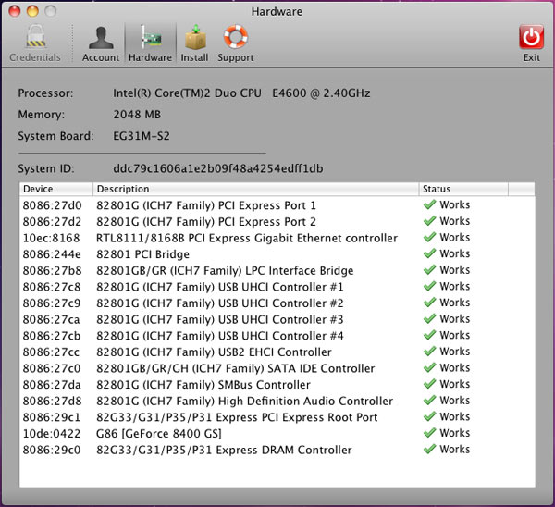Click the window's green zoom button
Image resolution: width=555 pixels, height=507 pixels.
(51, 11)
